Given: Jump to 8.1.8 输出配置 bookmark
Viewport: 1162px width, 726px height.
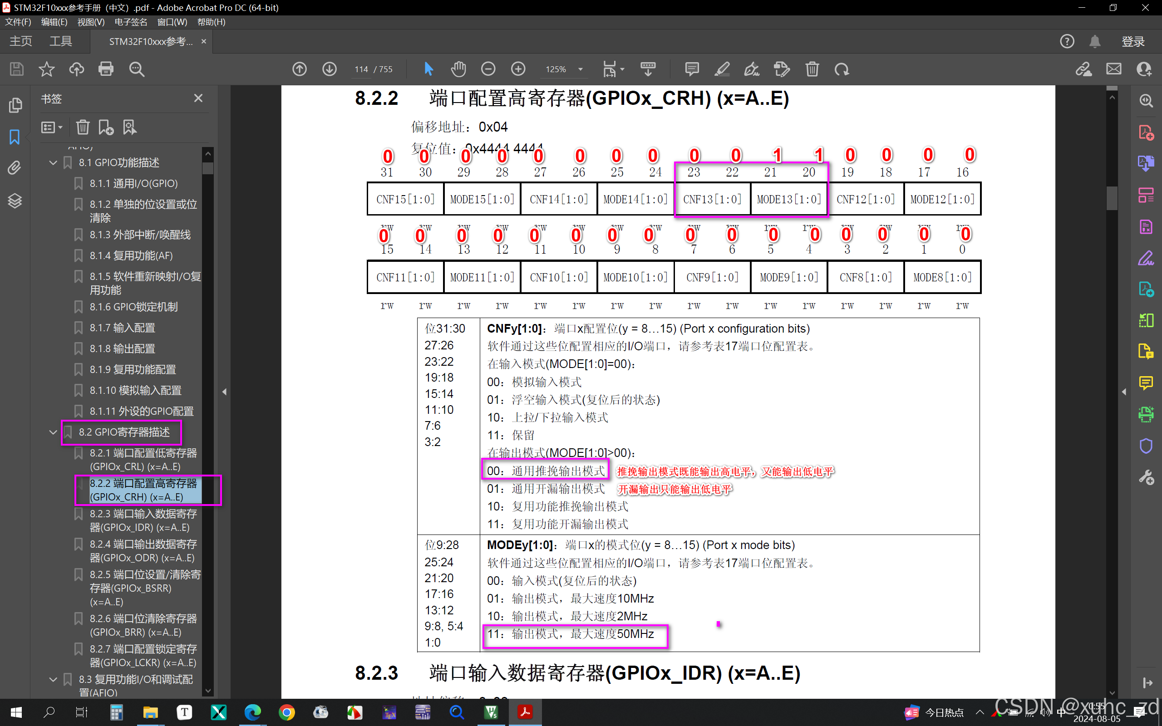Looking at the screenshot, I should point(122,348).
